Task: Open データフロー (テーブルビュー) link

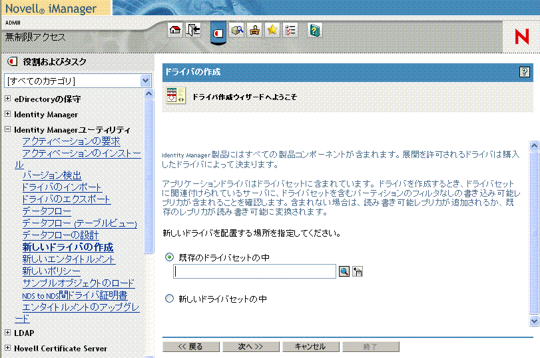Action: (79, 223)
